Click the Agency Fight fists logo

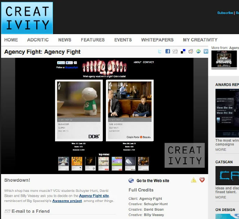[x=105, y=67]
